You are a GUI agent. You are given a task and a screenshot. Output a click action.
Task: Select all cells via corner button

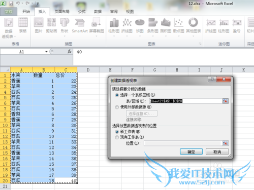point(5,69)
